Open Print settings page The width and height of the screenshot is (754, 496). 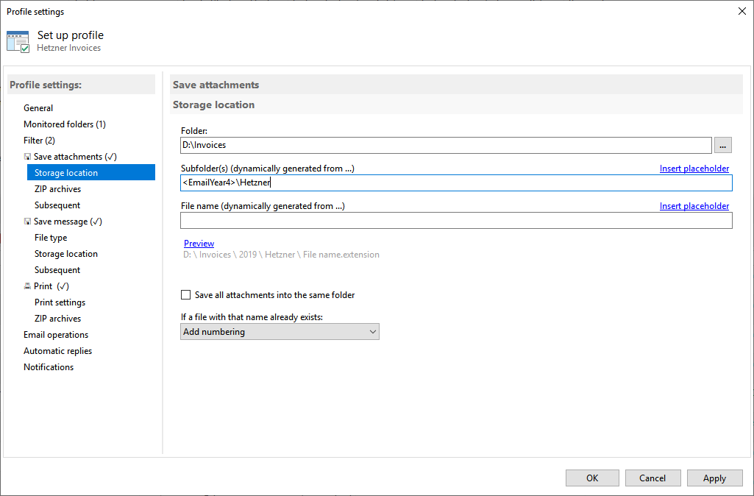point(60,302)
